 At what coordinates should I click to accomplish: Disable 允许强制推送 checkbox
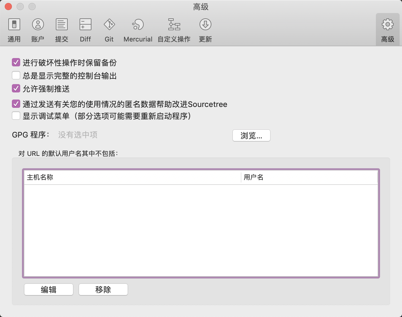click(x=16, y=89)
